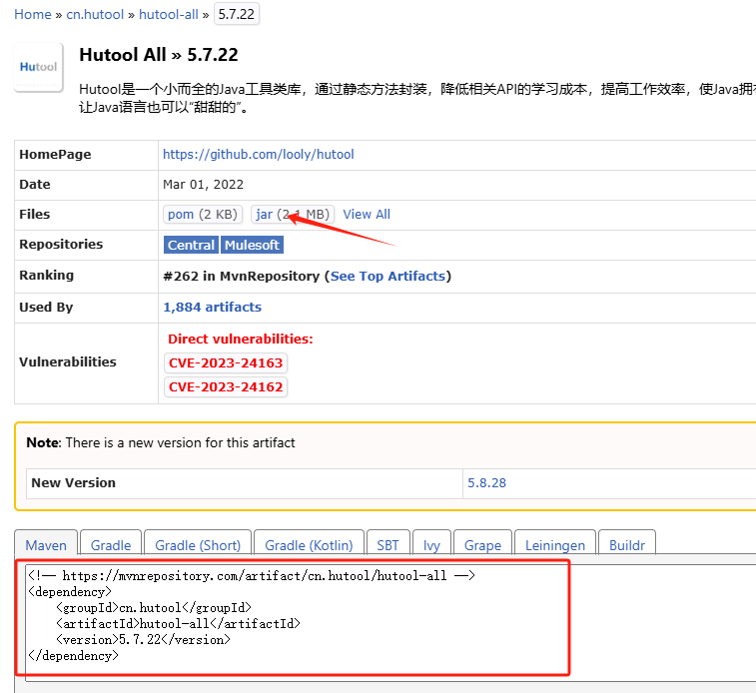The width and height of the screenshot is (756, 693).
Task: Click the Used By row label
Action: [46, 307]
